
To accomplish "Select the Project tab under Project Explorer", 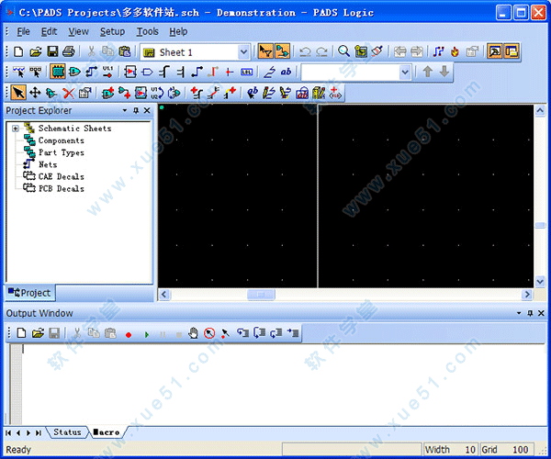I will click(x=30, y=293).
